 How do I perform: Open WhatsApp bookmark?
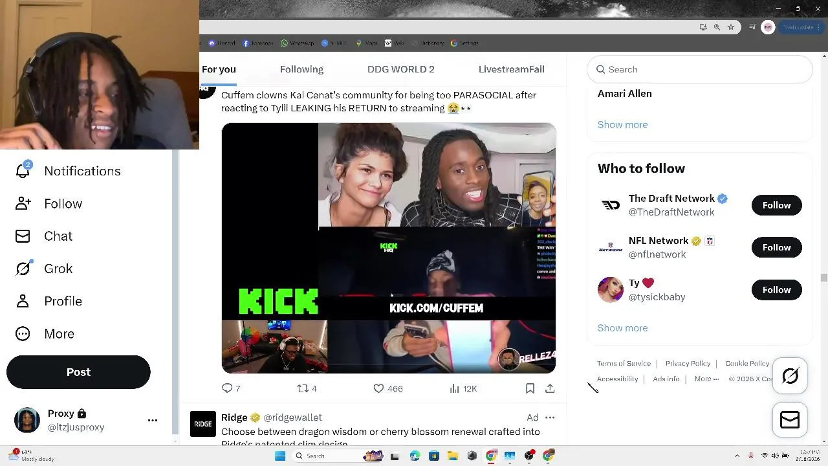298,43
